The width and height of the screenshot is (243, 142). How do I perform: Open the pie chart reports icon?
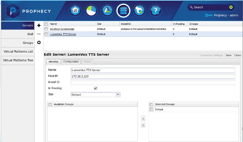pyautogui.click(x=91, y=11)
